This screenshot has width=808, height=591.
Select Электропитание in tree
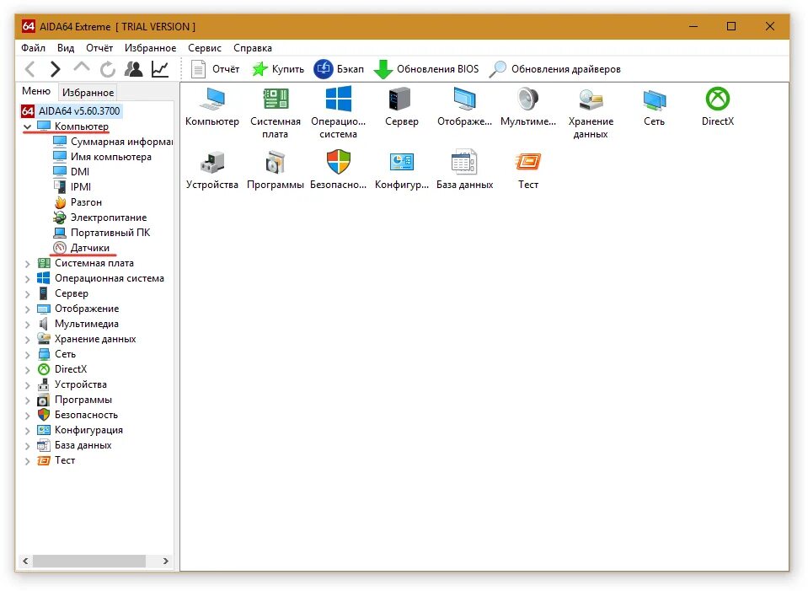[100, 218]
